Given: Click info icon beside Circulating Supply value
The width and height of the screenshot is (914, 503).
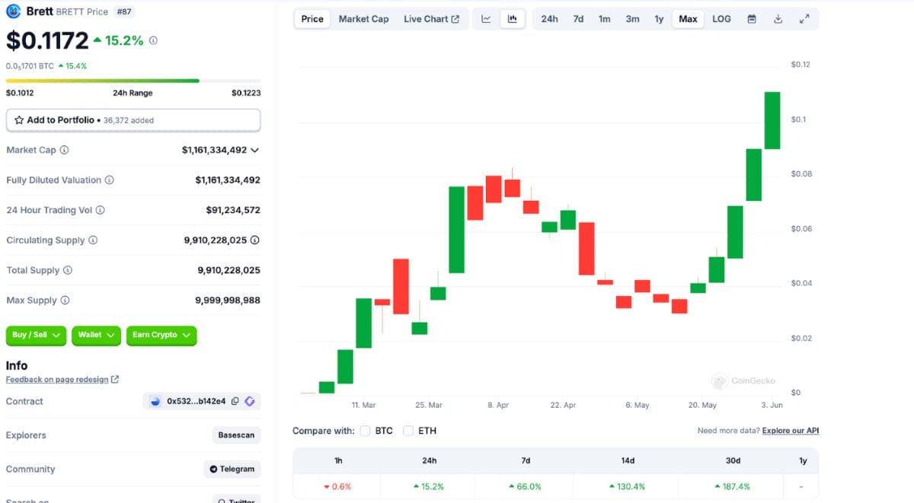Looking at the screenshot, I should click(x=255, y=240).
